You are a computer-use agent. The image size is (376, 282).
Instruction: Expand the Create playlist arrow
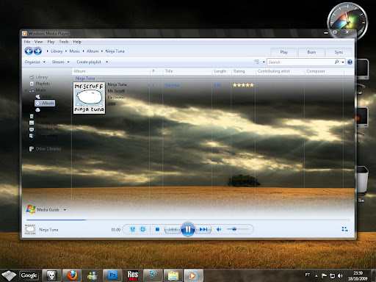[106, 62]
